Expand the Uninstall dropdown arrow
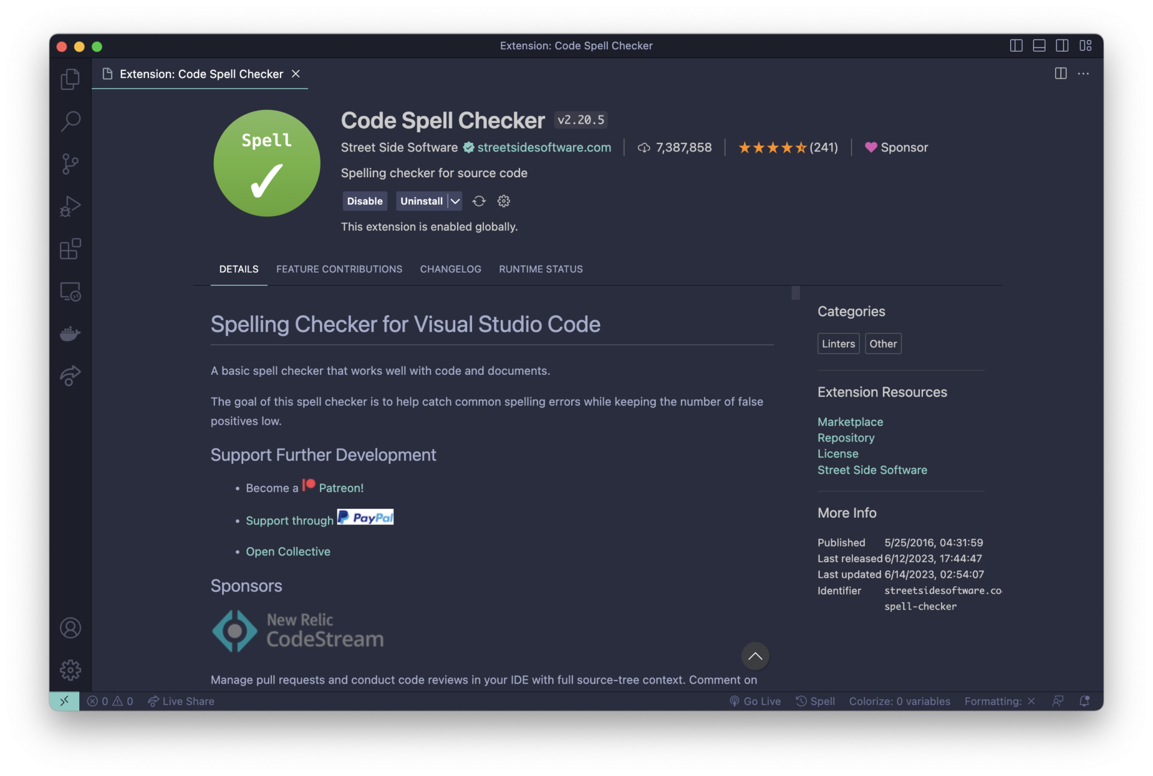The height and width of the screenshot is (776, 1153). pos(456,201)
